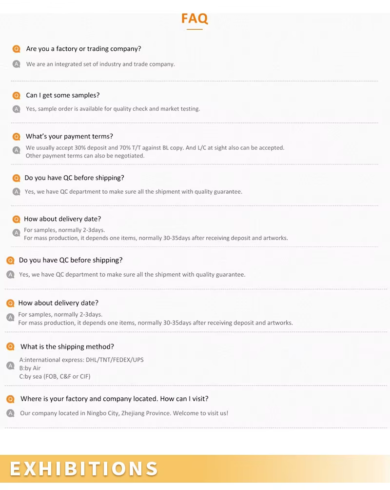
Task: Click Q icon beside shipping method question
Action: [x=11, y=347]
